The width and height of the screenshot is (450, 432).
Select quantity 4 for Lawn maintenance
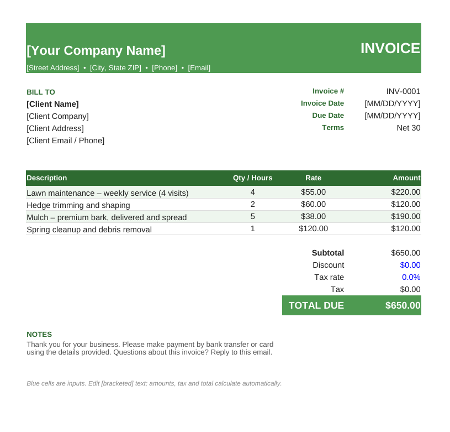252,192
